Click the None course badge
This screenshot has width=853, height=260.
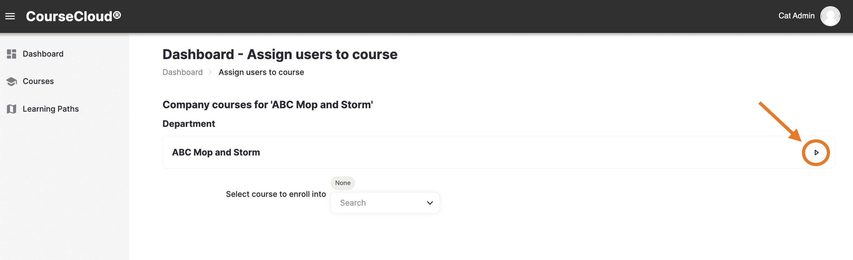tap(342, 183)
